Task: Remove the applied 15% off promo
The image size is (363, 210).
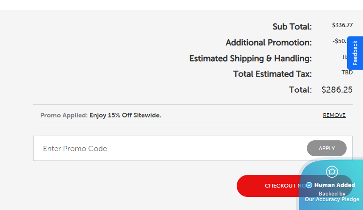Action: (x=334, y=115)
